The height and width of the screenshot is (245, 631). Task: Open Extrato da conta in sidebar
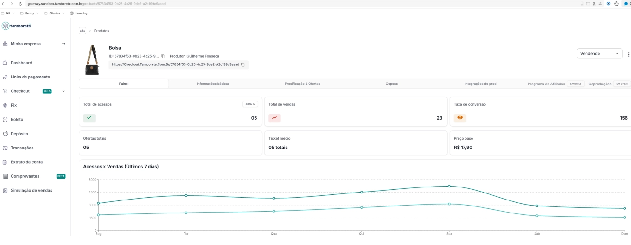26,162
